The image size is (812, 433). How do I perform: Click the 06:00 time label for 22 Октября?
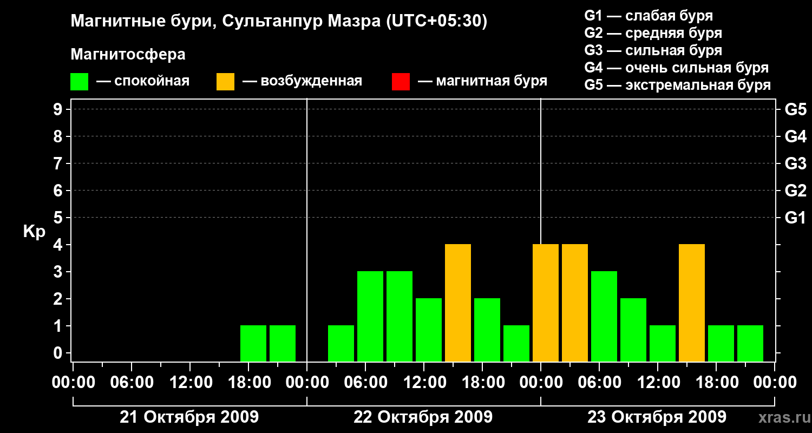click(365, 383)
